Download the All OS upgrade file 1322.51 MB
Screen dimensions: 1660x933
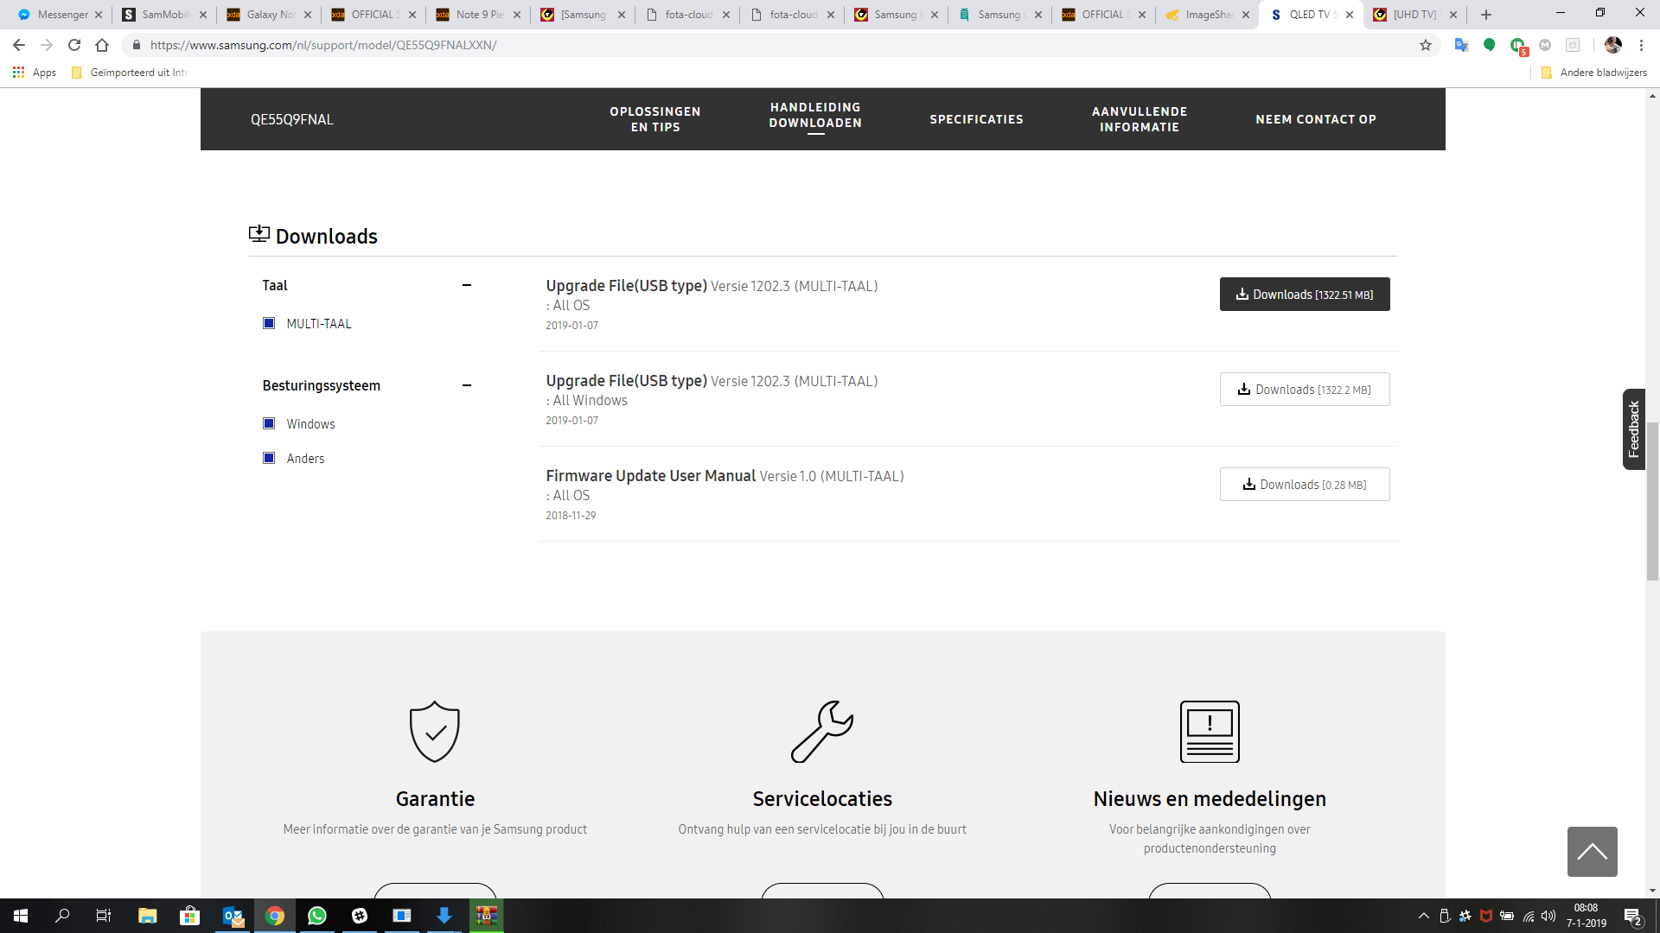pos(1304,295)
